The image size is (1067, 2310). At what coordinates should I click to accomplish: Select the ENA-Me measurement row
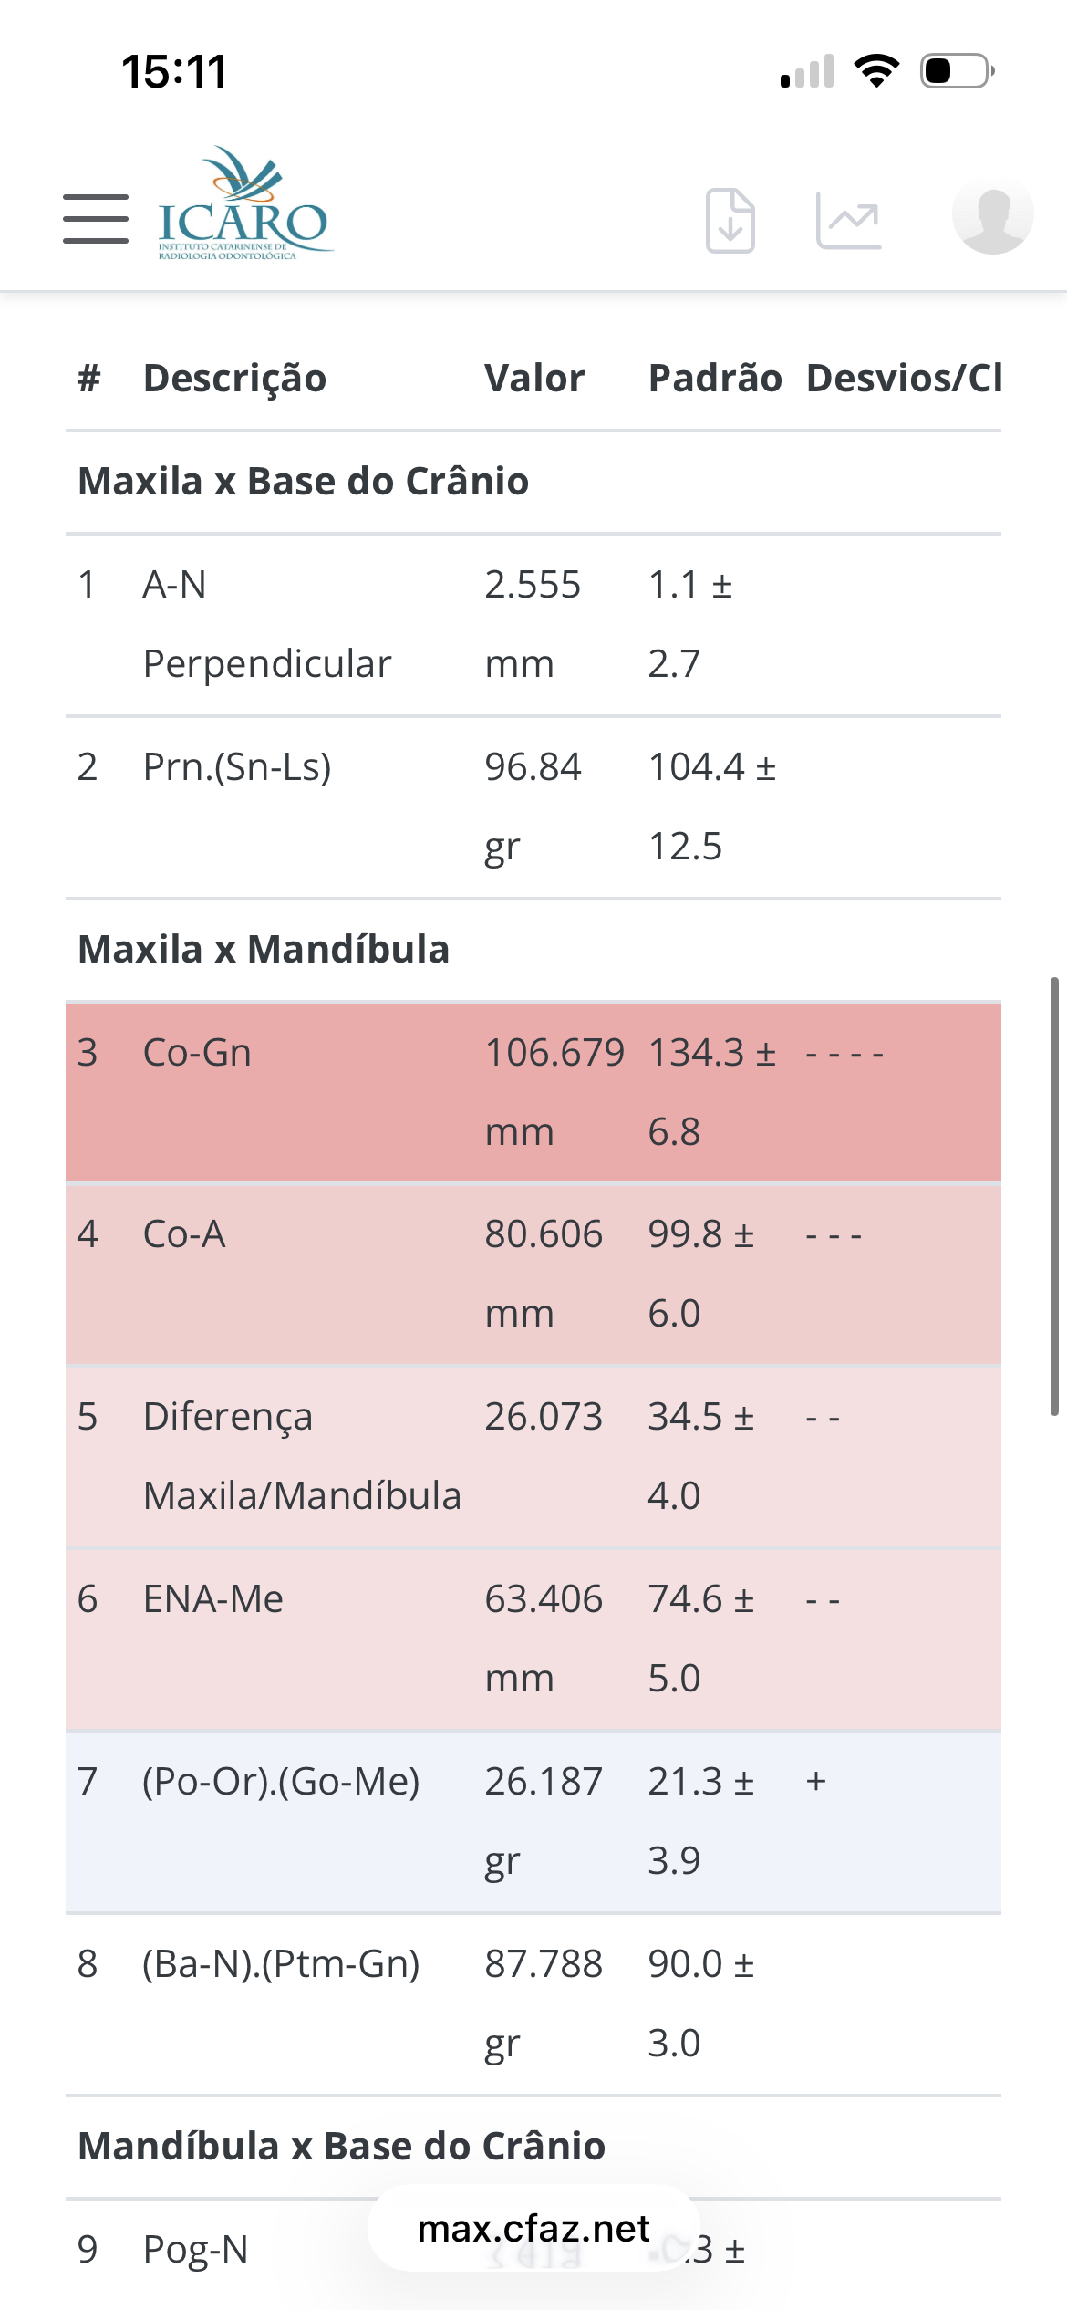[533, 1639]
